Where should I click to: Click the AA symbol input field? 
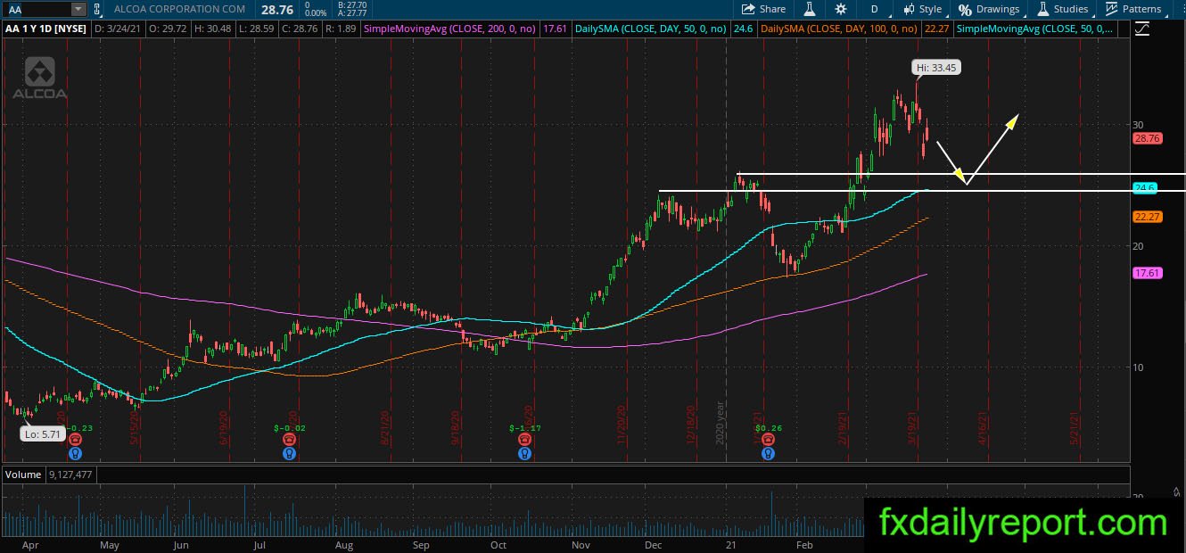[36, 9]
